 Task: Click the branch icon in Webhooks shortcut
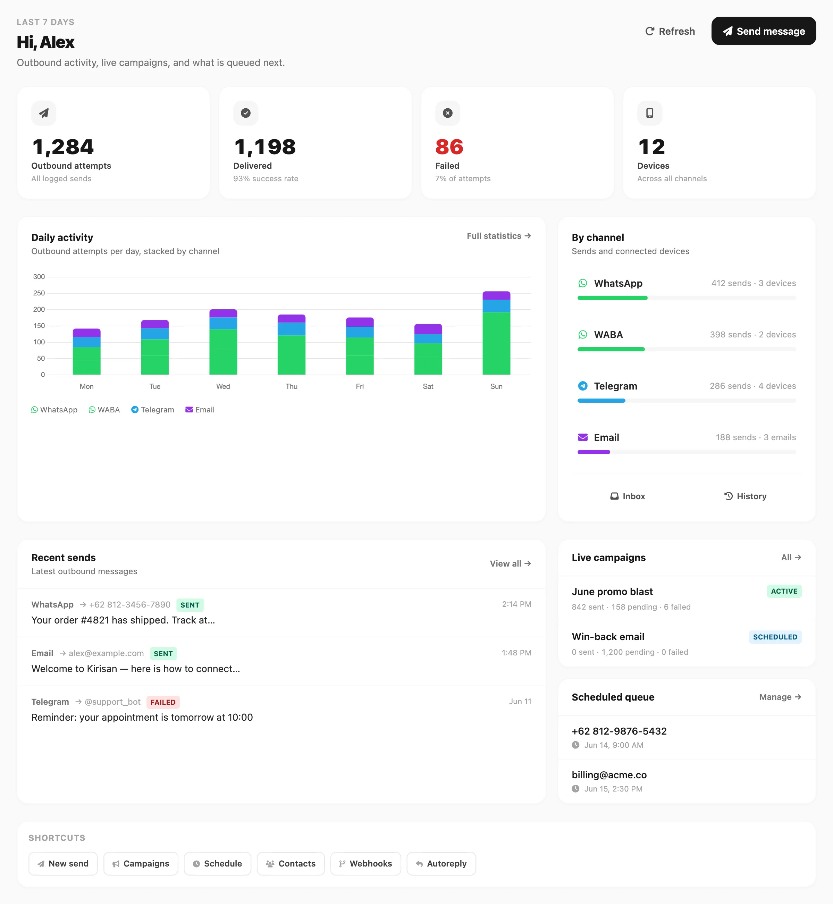click(342, 864)
